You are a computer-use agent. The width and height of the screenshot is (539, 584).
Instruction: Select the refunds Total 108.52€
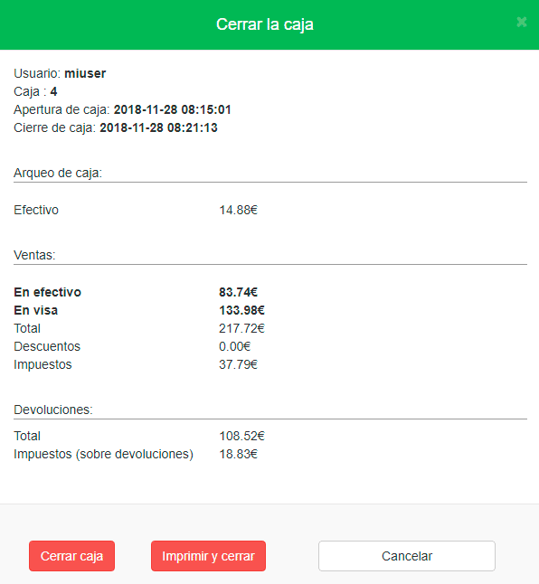(241, 436)
